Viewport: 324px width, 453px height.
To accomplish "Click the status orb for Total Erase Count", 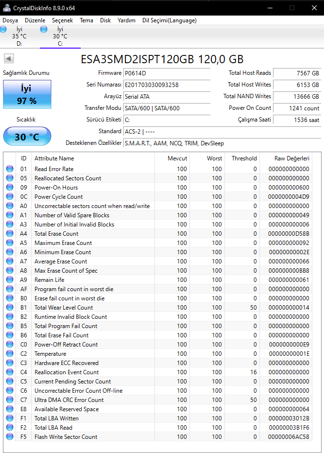I will tap(10, 233).
